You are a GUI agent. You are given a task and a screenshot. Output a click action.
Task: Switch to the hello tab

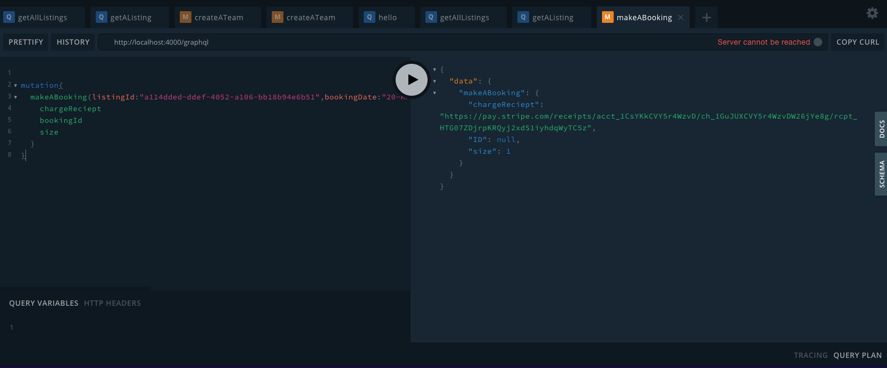click(387, 18)
